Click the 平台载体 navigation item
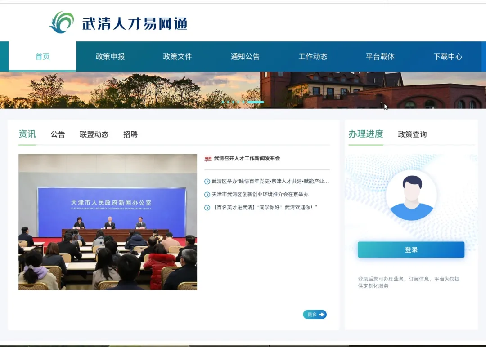Image resolution: width=486 pixels, height=347 pixels. click(x=380, y=57)
